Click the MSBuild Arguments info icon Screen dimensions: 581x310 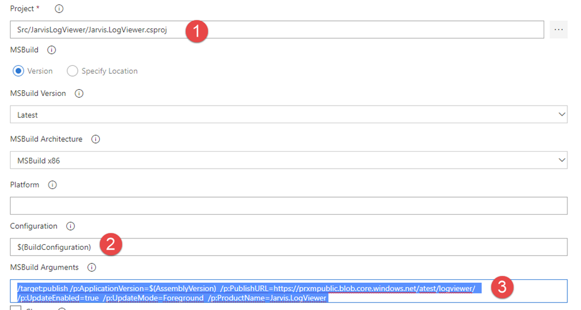pos(91,267)
